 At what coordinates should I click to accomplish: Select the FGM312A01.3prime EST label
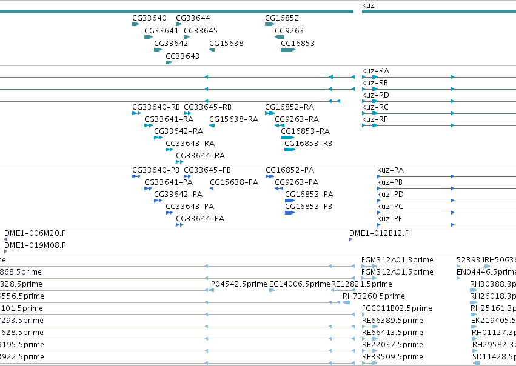point(397,260)
